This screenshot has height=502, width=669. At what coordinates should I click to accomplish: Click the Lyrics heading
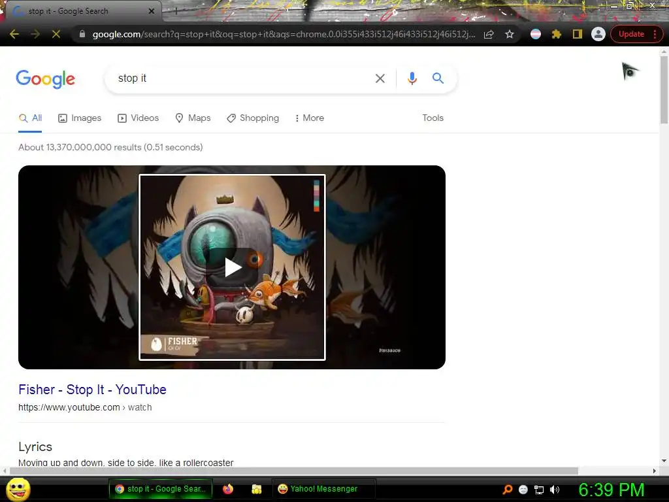(x=35, y=447)
